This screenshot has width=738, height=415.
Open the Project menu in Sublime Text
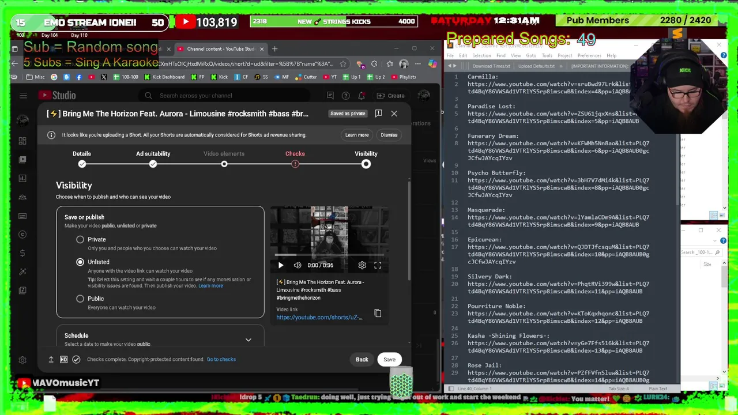tap(564, 56)
